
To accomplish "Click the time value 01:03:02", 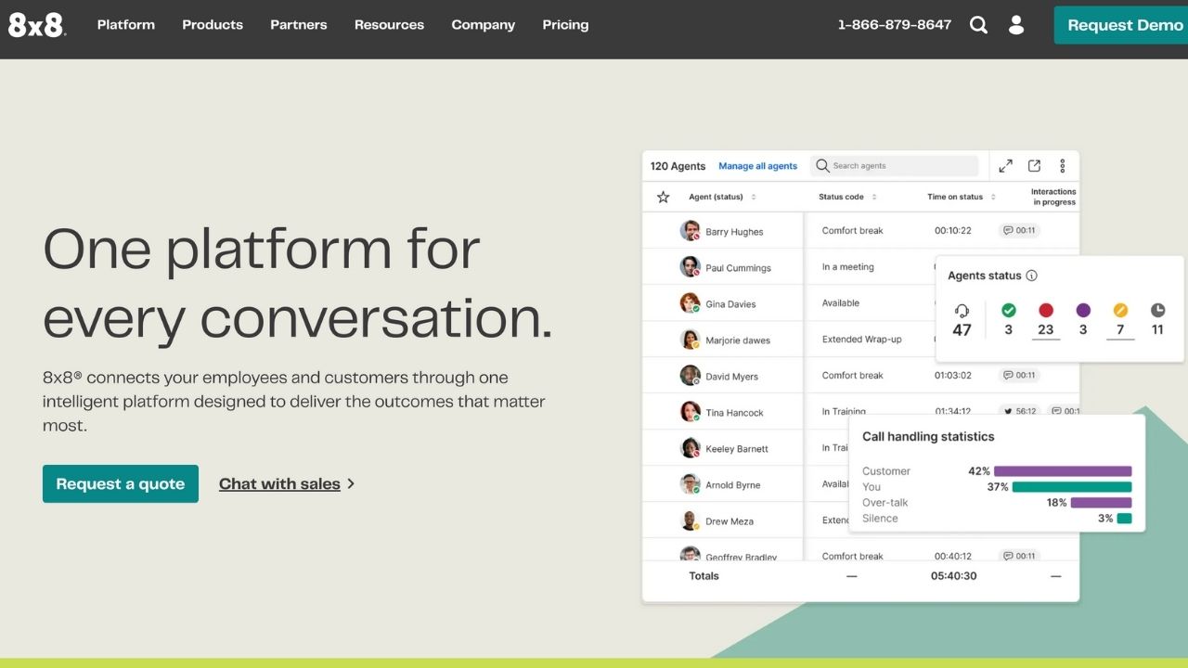I will 953,376.
